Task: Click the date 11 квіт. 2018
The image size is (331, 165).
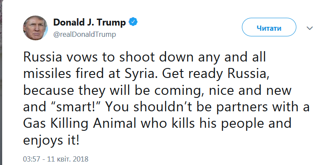Action: [68, 159]
